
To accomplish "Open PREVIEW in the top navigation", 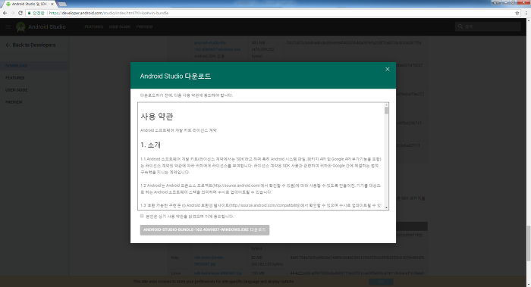I will tap(145, 27).
